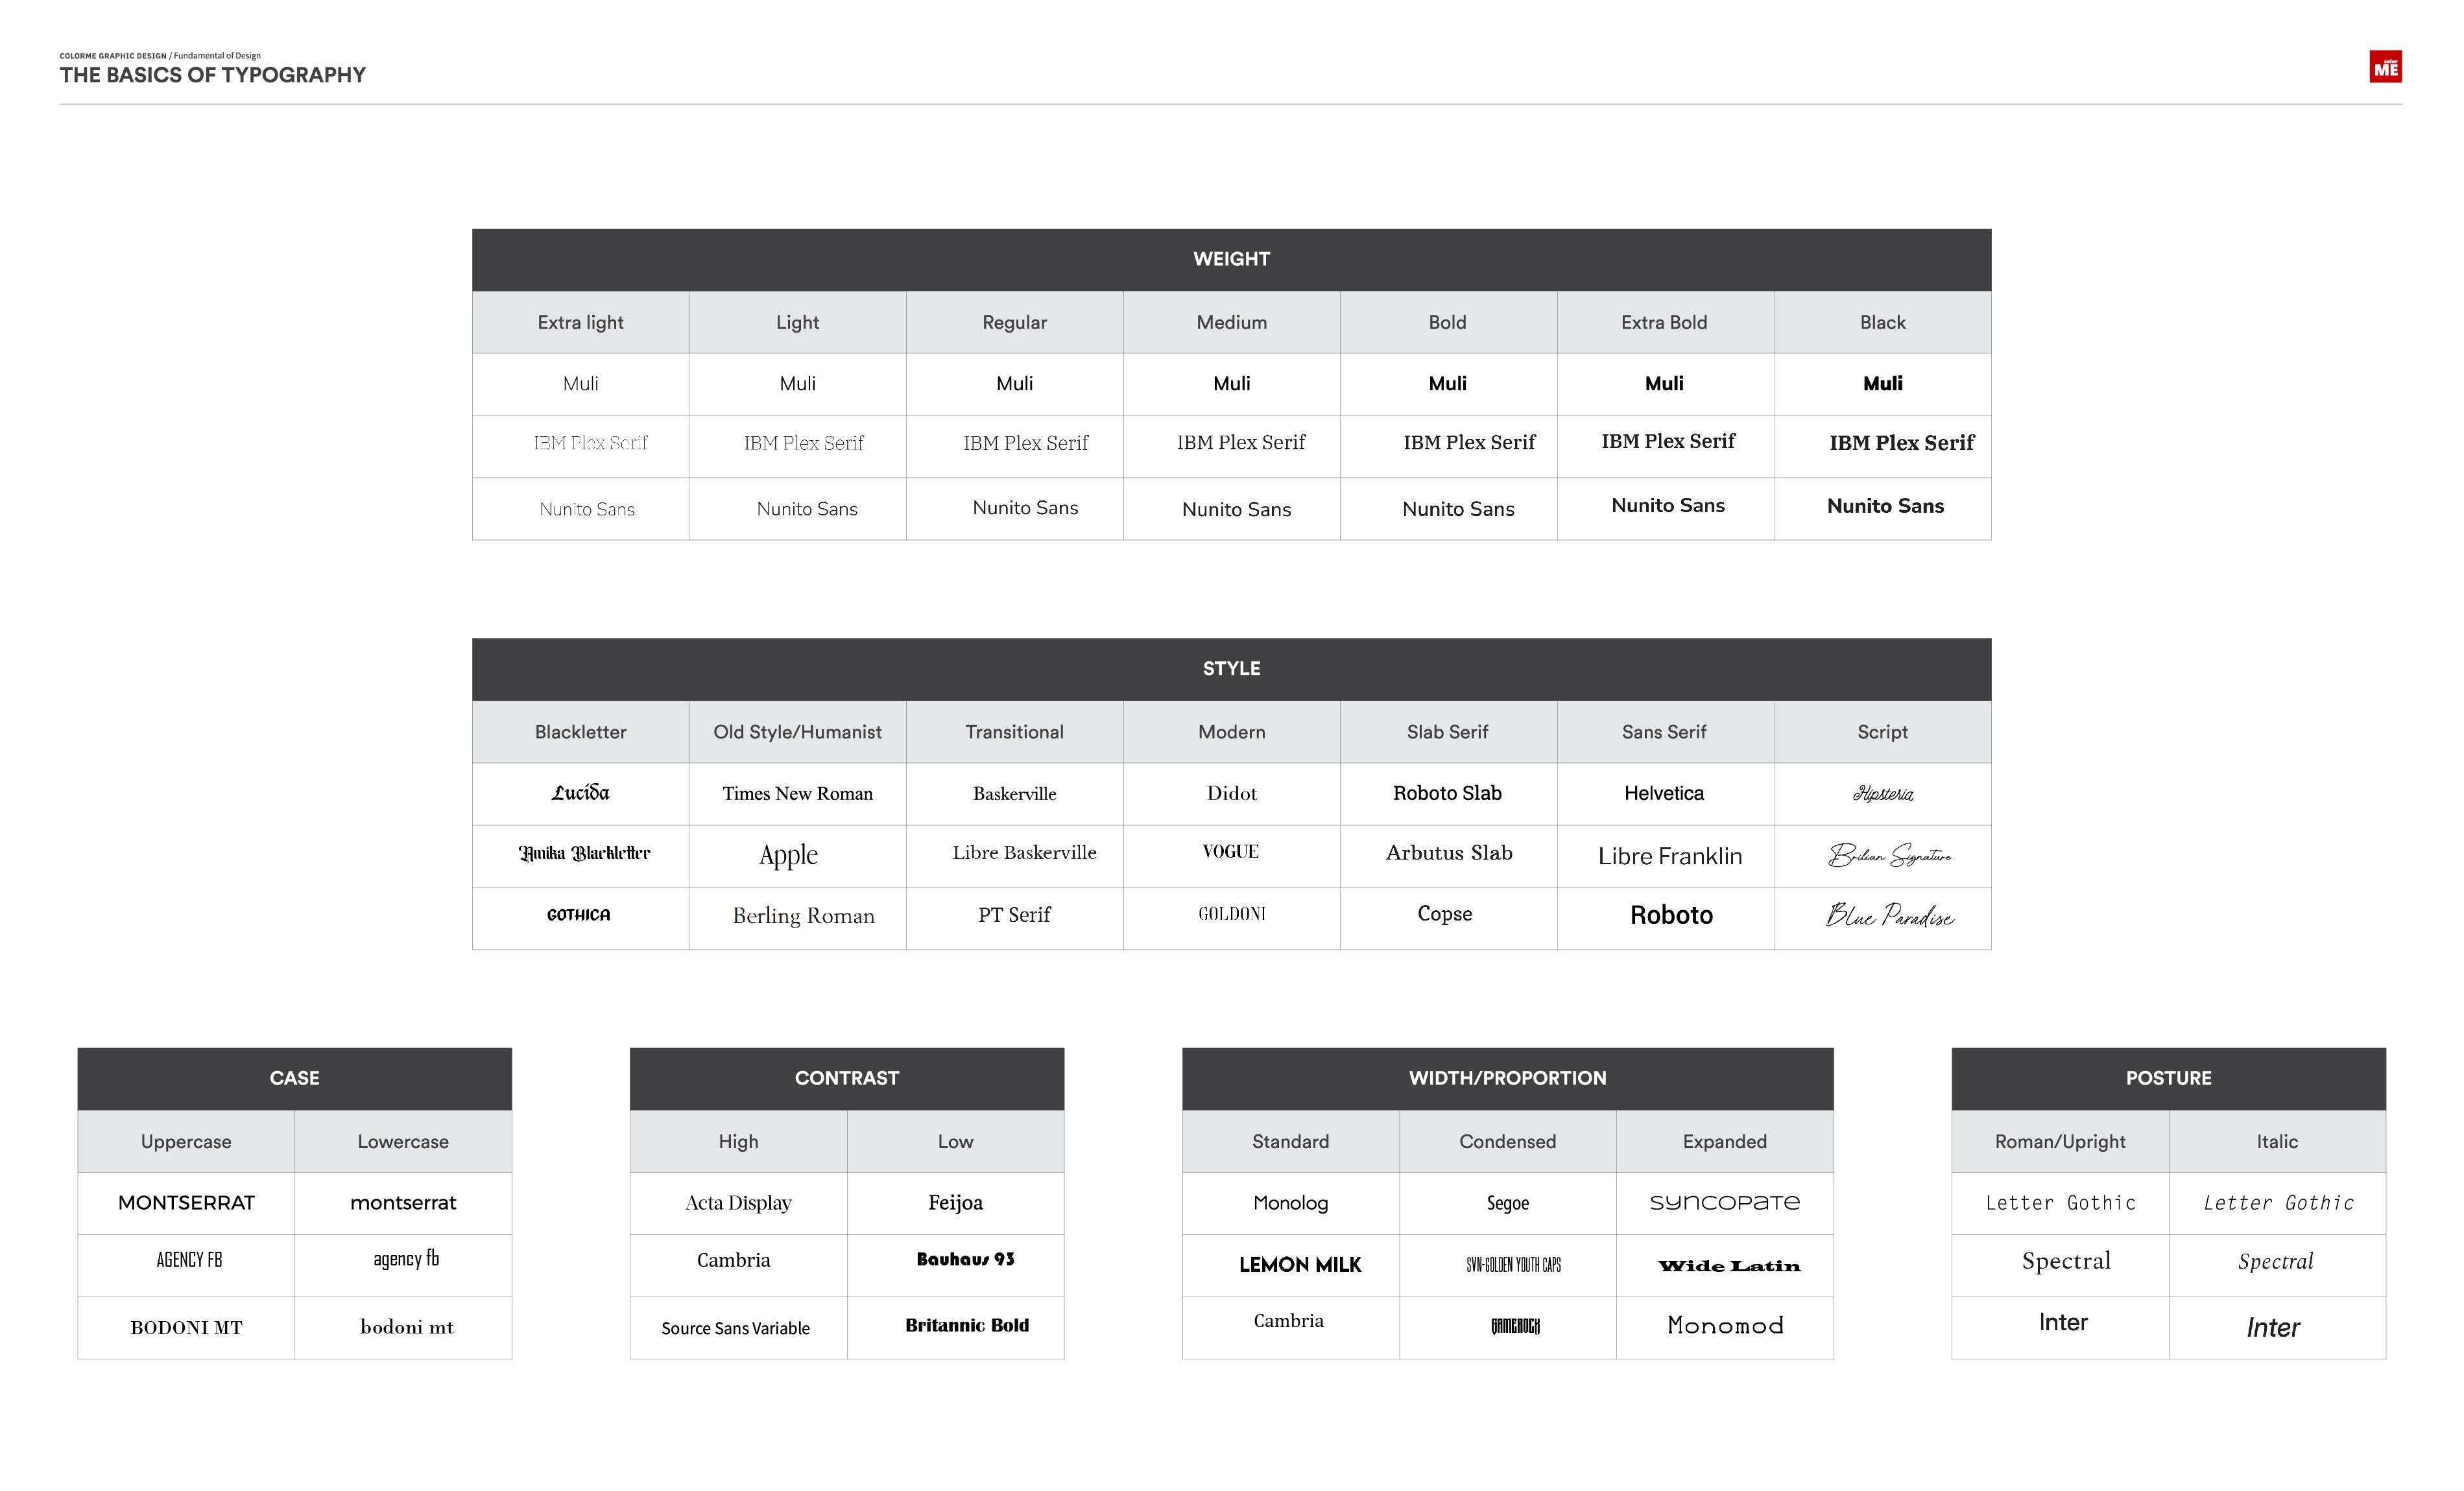Click the 'Source Sans Variable' cell
The height and width of the screenshot is (1491, 2464).
pos(738,1328)
